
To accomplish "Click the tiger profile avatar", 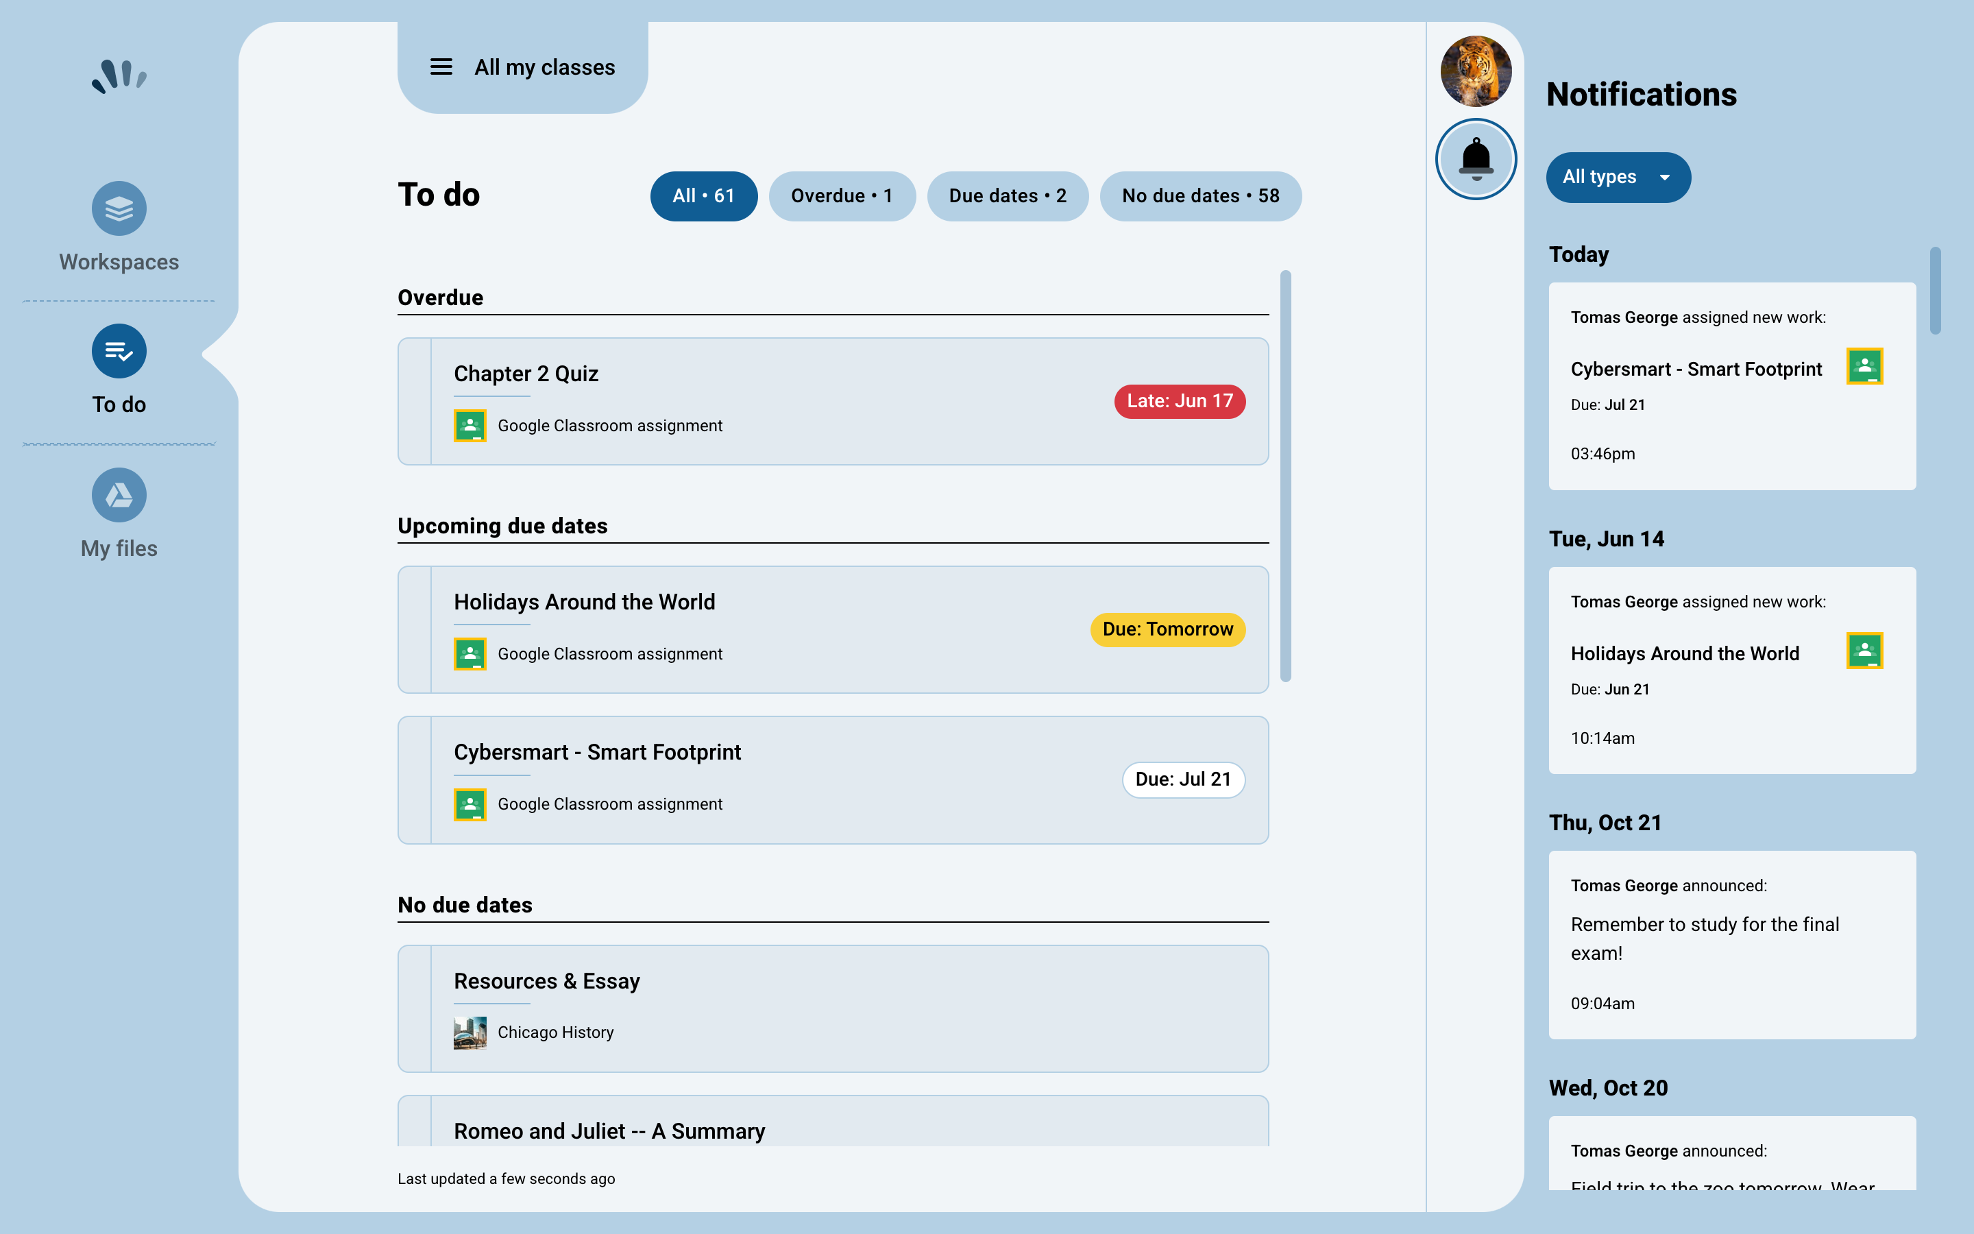I will [1476, 72].
